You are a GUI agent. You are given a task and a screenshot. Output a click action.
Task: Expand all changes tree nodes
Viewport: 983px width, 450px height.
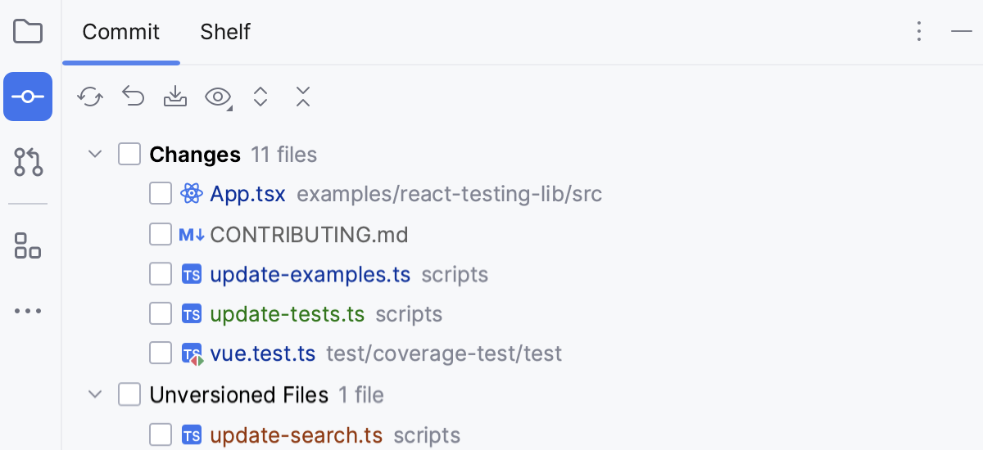tap(260, 97)
